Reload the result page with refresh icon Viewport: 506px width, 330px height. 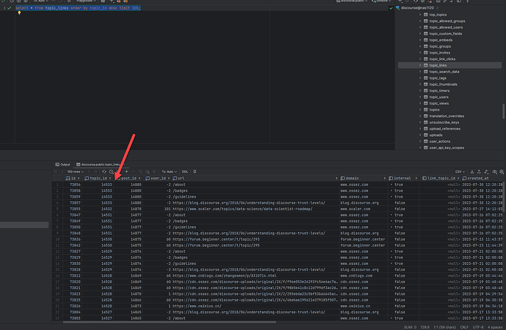(104, 172)
